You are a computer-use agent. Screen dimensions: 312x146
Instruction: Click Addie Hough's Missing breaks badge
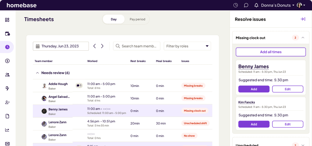[x=193, y=86]
